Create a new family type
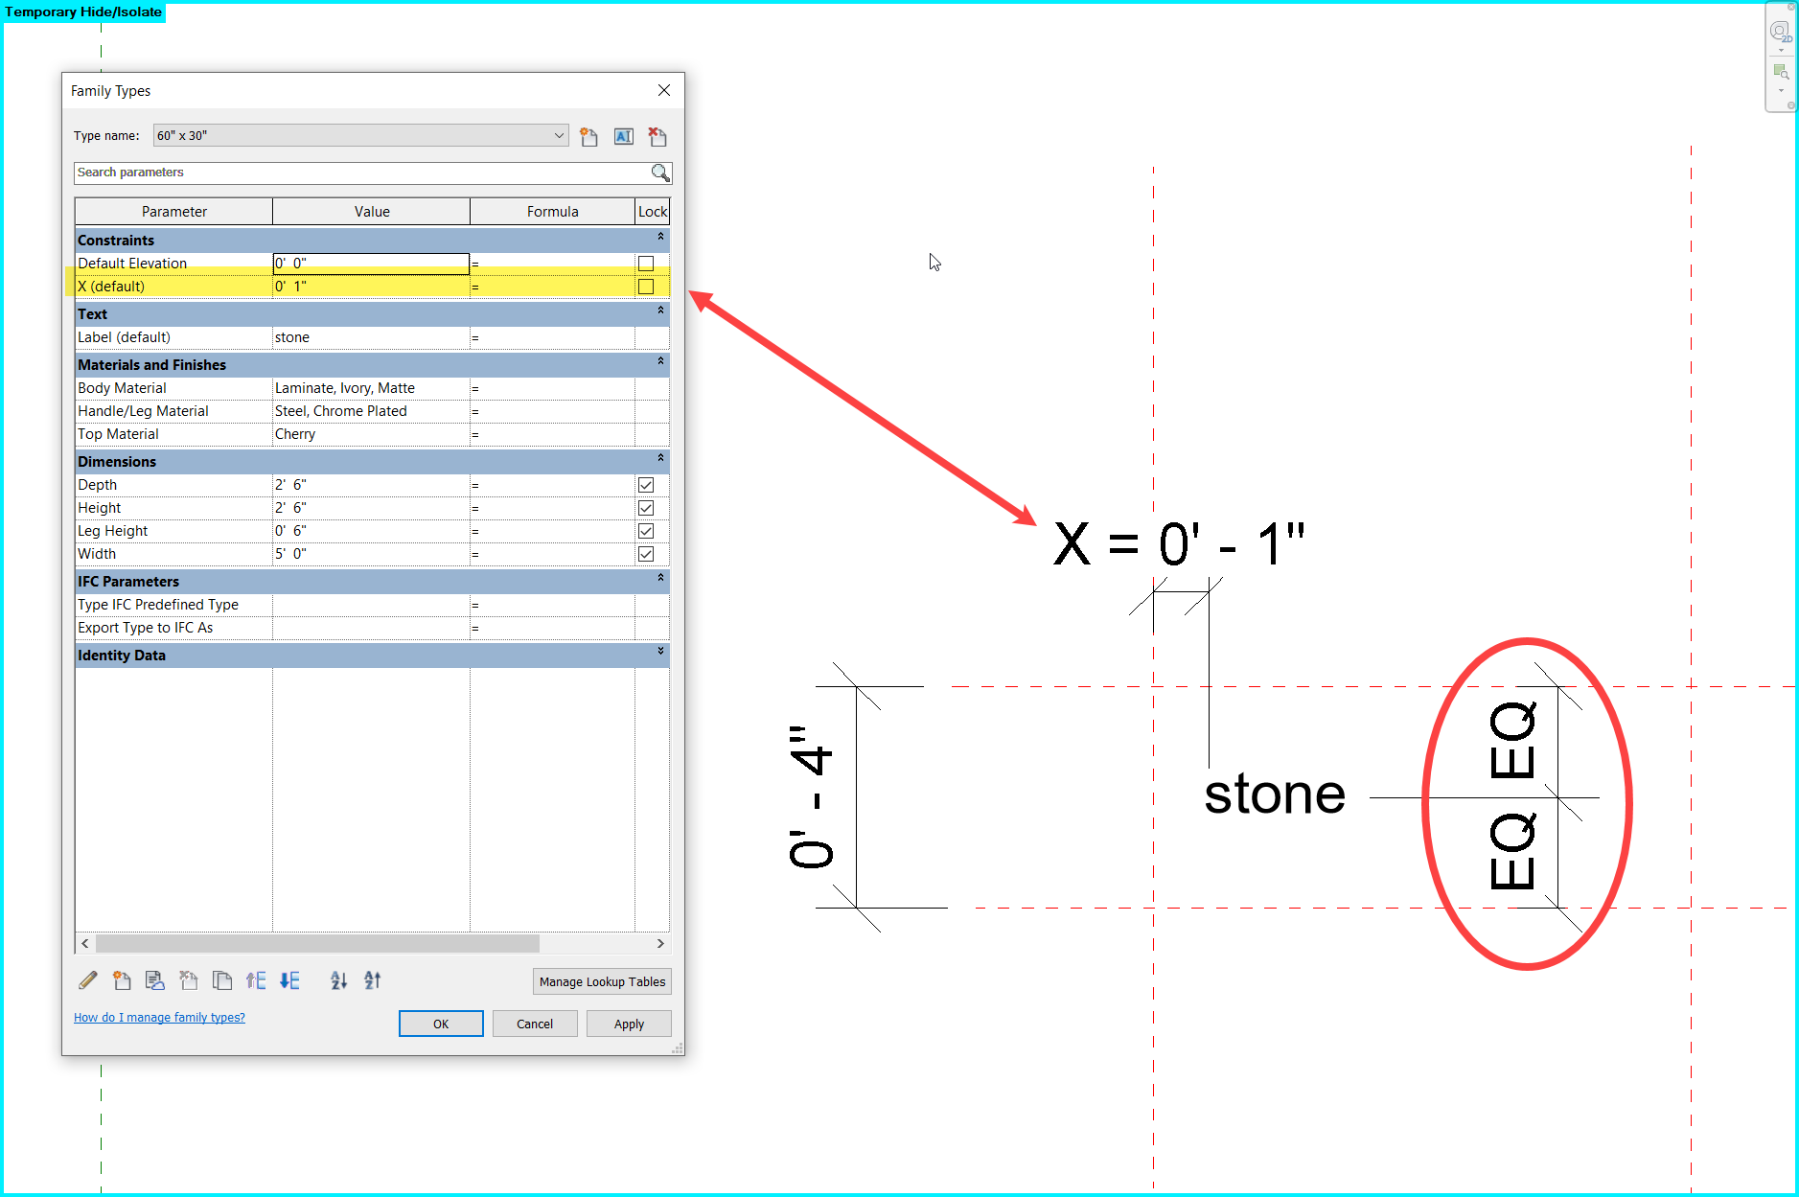This screenshot has width=1799, height=1197. (x=588, y=136)
